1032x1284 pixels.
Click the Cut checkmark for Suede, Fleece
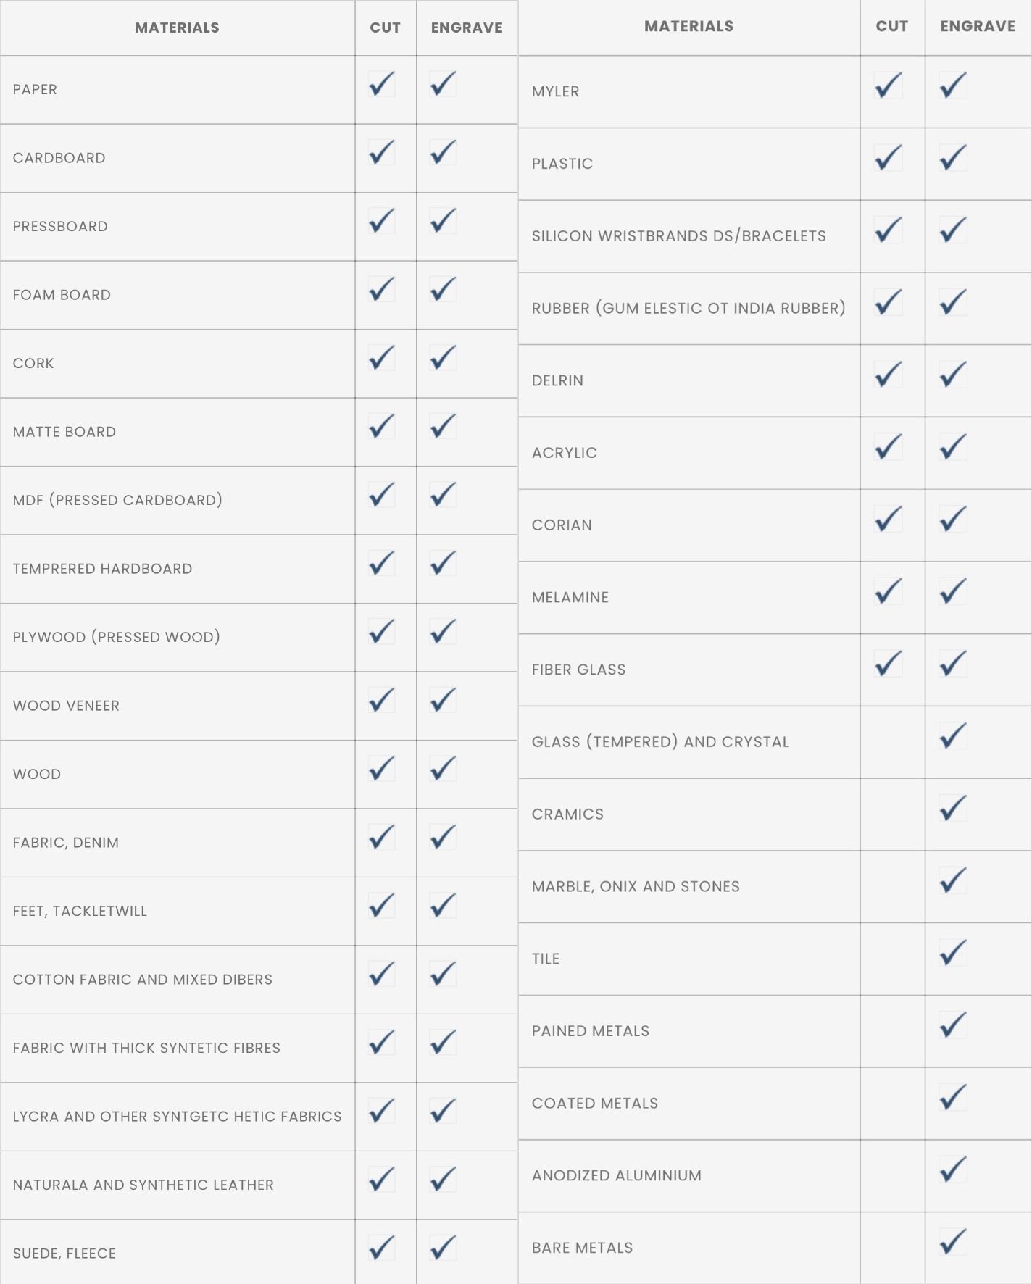pyautogui.click(x=382, y=1248)
